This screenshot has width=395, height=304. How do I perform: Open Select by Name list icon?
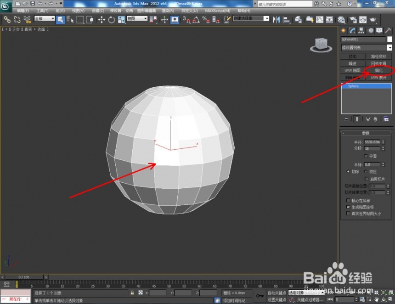coord(70,19)
